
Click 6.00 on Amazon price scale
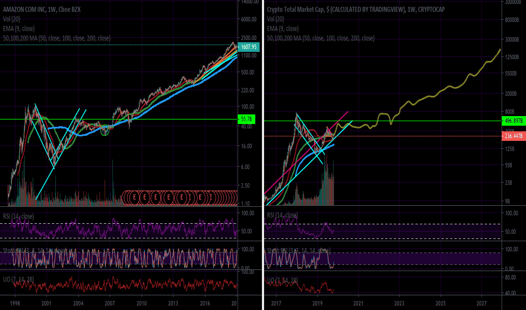245,167
